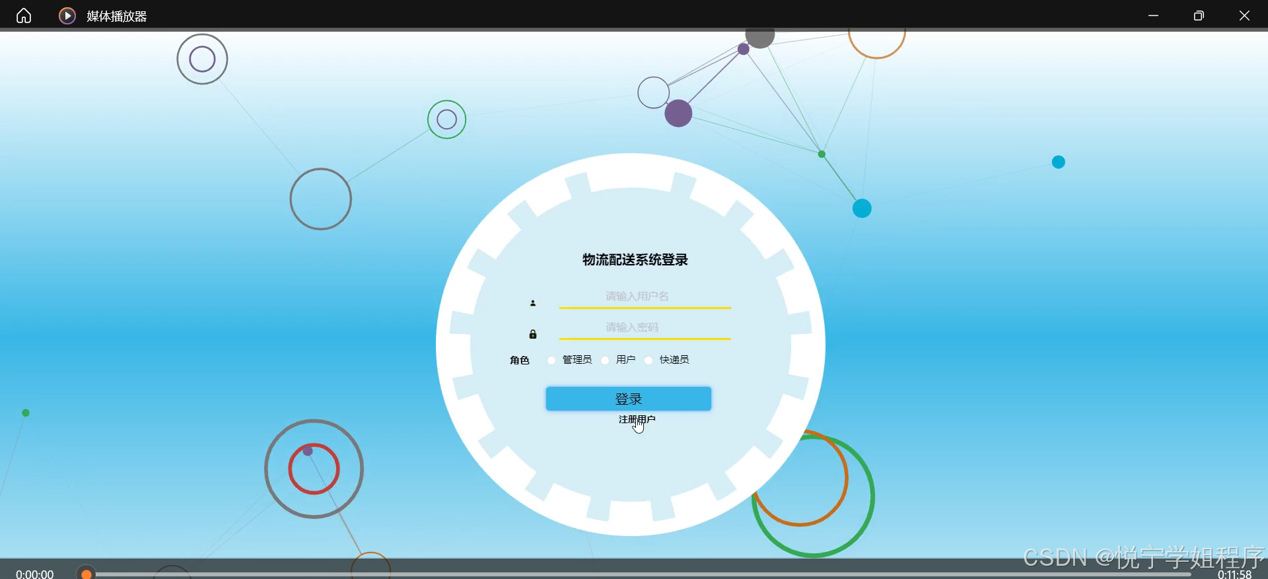Close the media player window
1268x579 pixels.
pos(1244,15)
